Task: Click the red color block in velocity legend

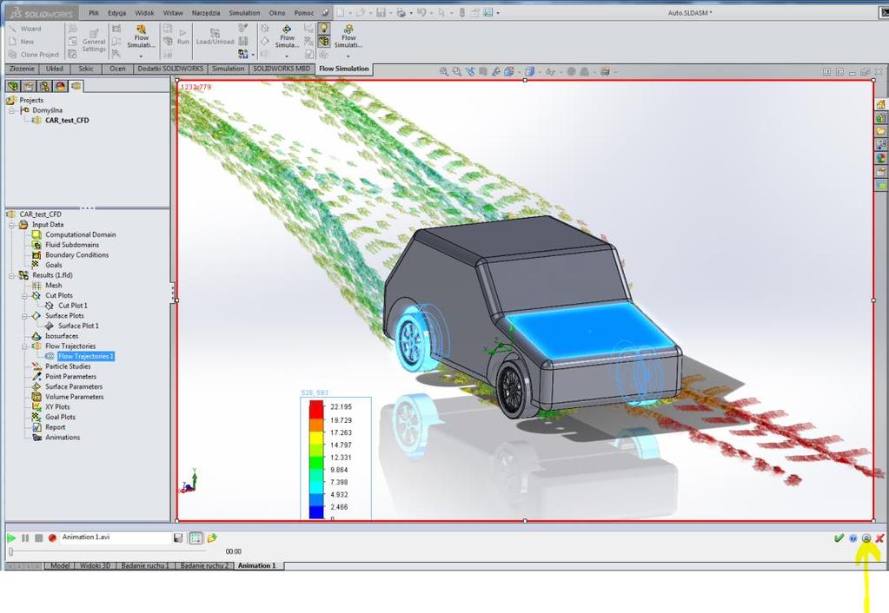Action: pyautogui.click(x=316, y=410)
